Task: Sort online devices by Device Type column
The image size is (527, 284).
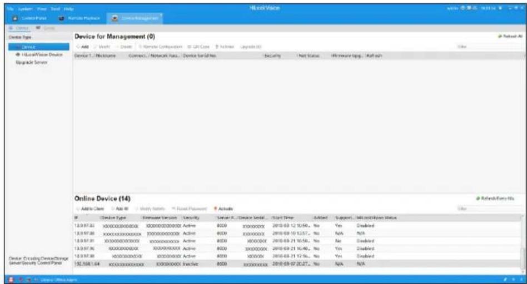Action: click(120, 217)
